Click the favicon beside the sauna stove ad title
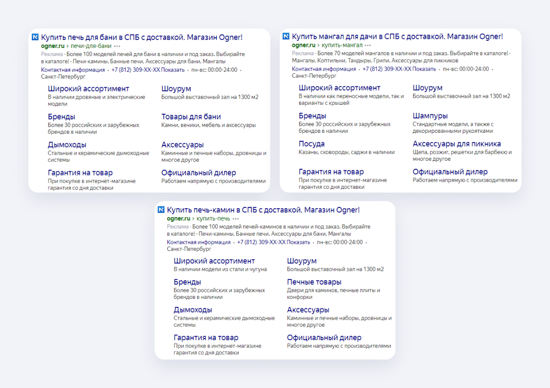Image resolution: width=550 pixels, height=388 pixels. pyautogui.click(x=35, y=37)
